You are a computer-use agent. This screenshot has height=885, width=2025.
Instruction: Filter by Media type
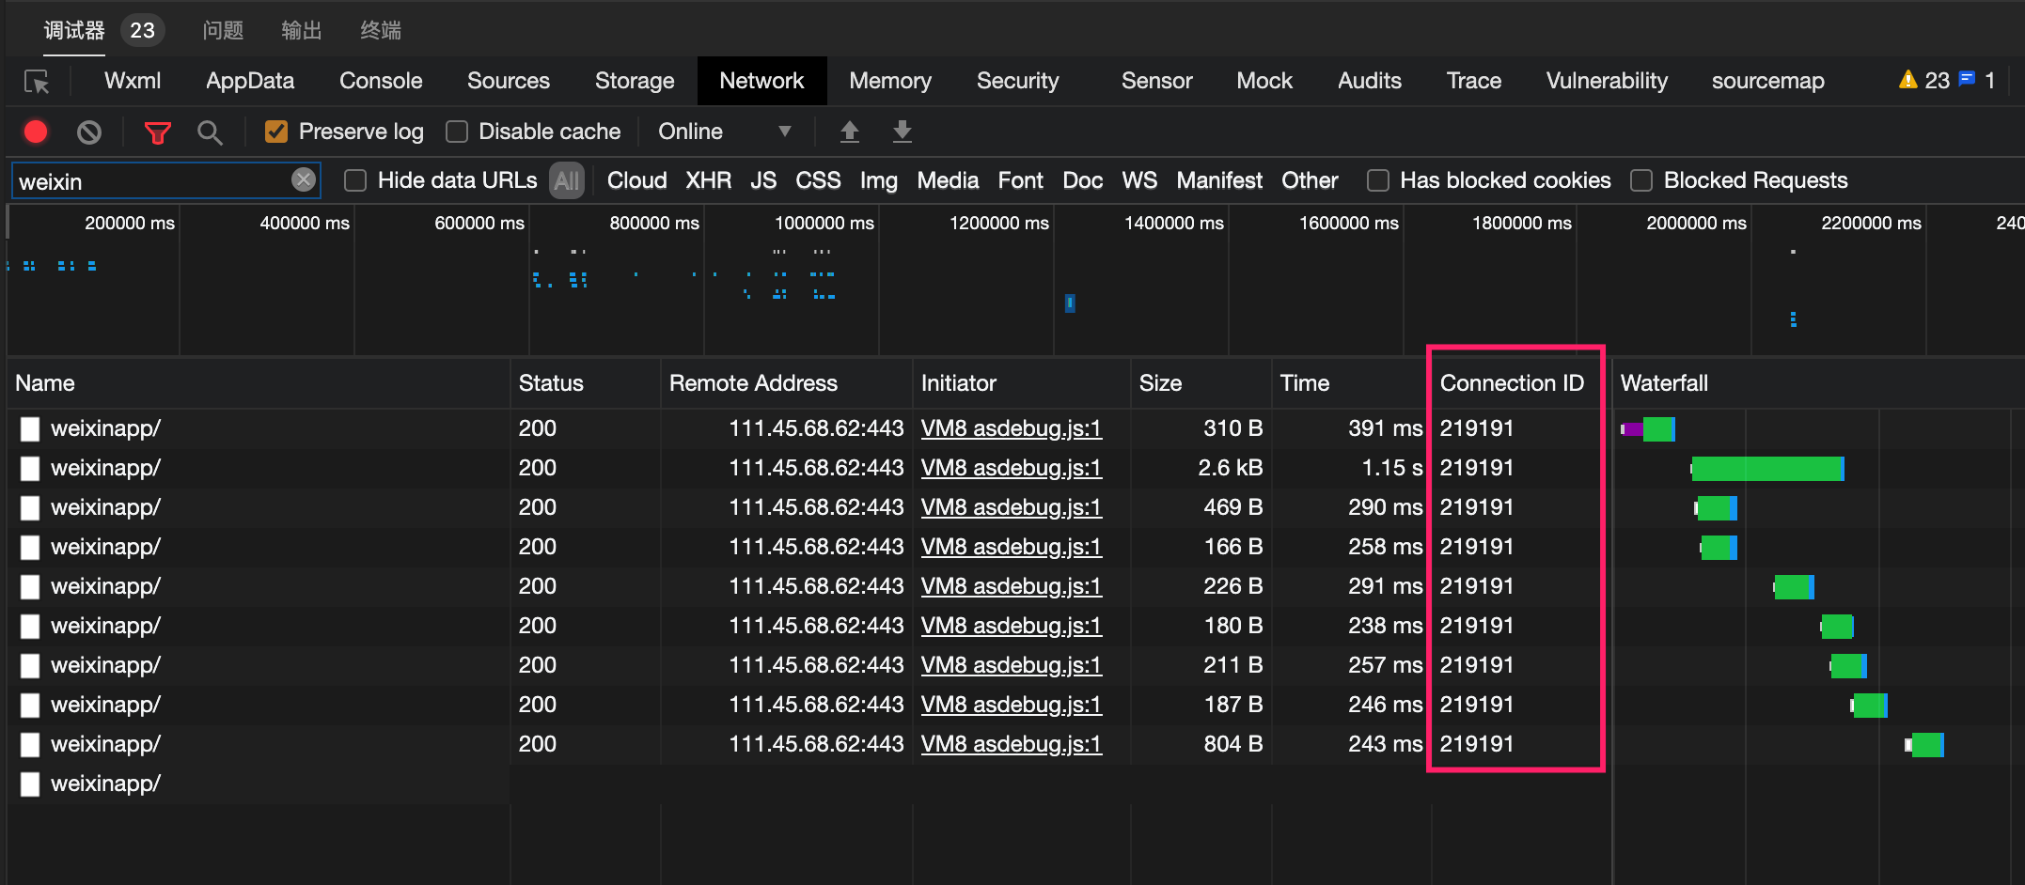(x=948, y=180)
